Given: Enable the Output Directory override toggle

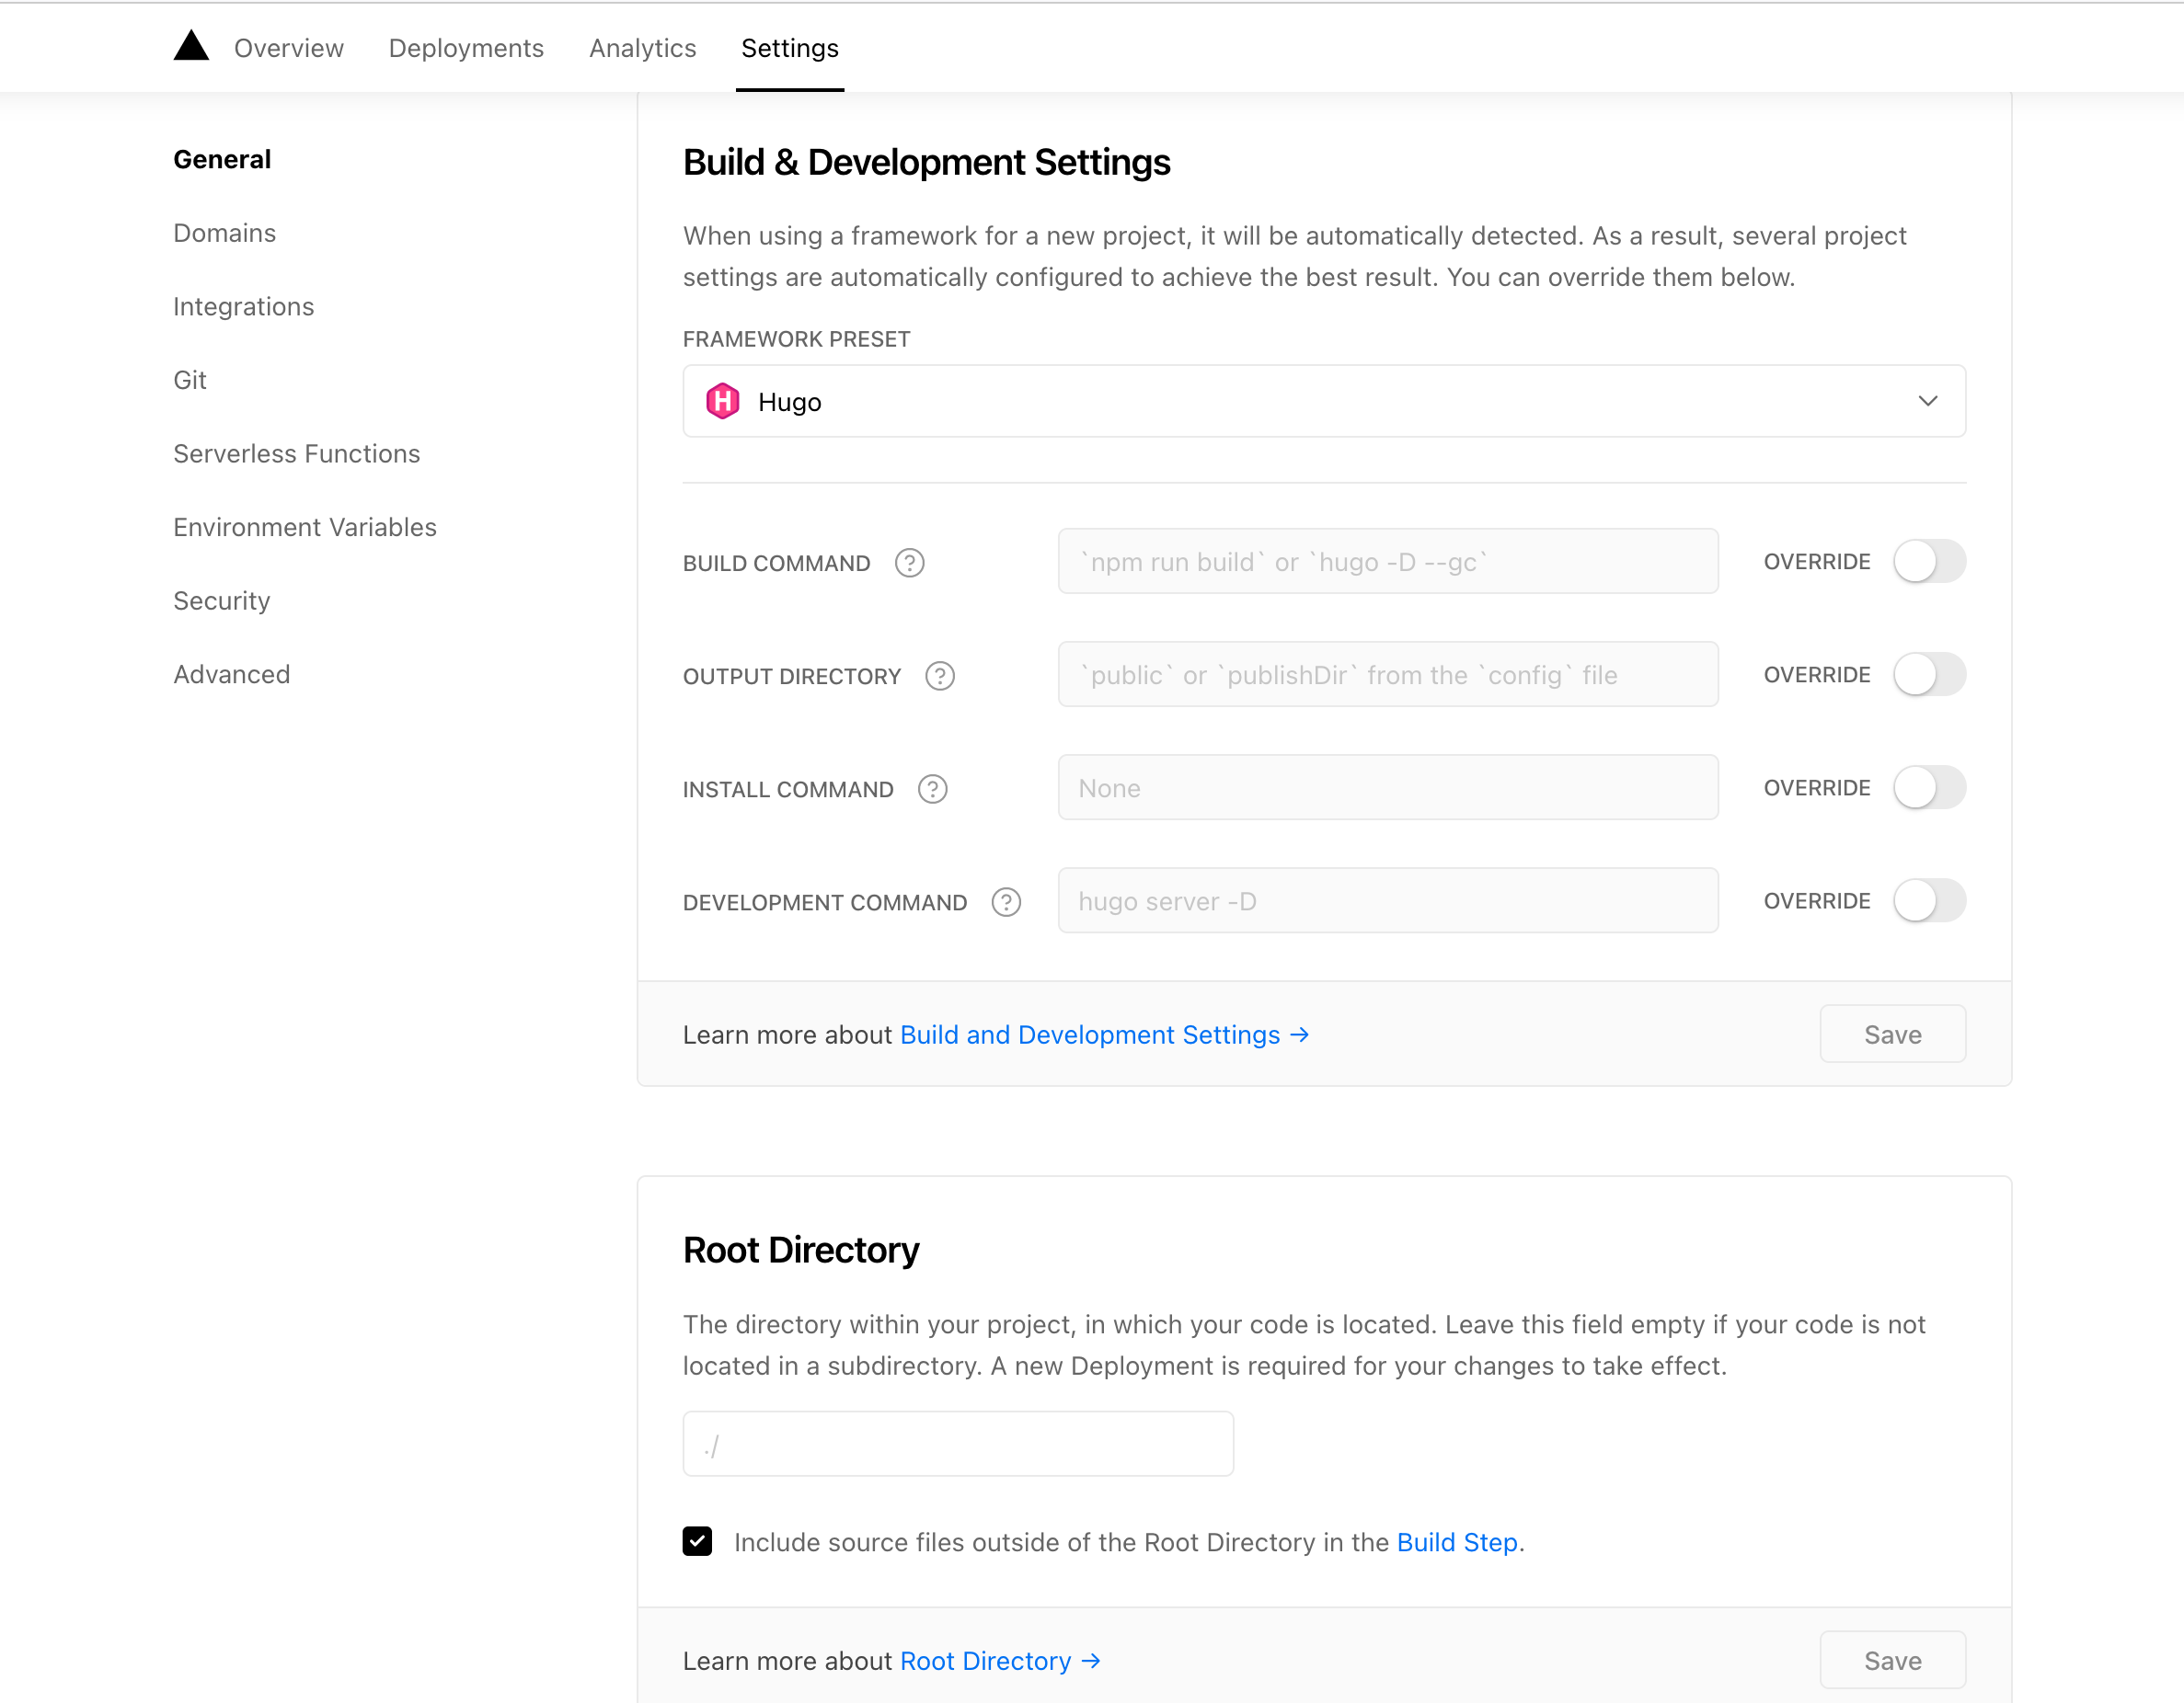Looking at the screenshot, I should (x=1929, y=675).
